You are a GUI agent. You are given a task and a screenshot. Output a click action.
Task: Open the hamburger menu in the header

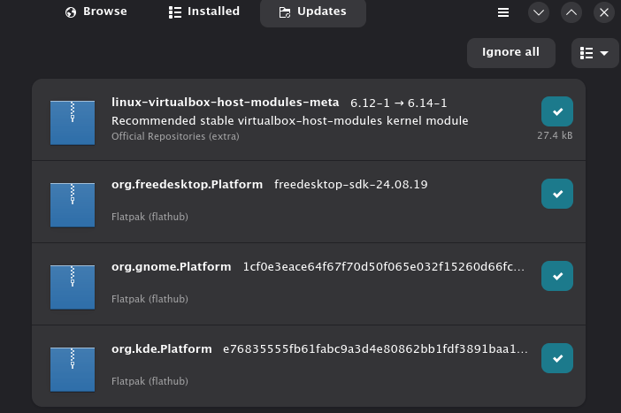click(503, 12)
